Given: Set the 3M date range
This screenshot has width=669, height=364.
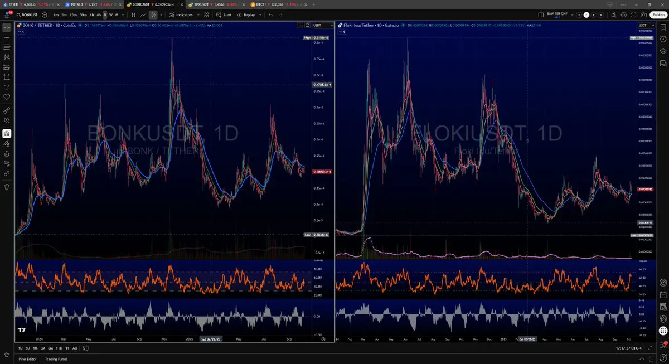Looking at the screenshot, I should coord(43,348).
